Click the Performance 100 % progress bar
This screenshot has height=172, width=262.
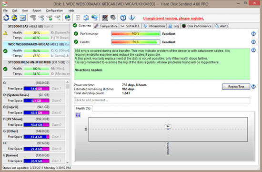pos(135,34)
